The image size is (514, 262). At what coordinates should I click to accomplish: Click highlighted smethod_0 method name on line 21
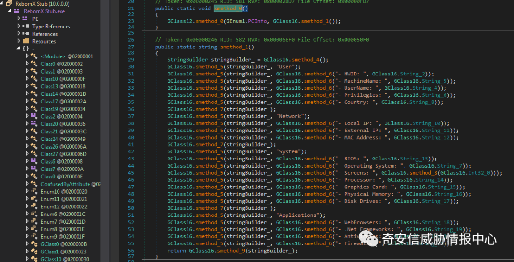(x=228, y=9)
